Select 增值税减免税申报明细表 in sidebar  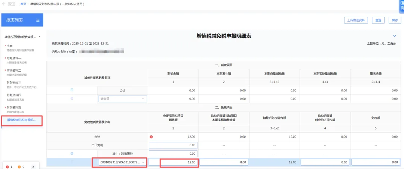pos(22,120)
